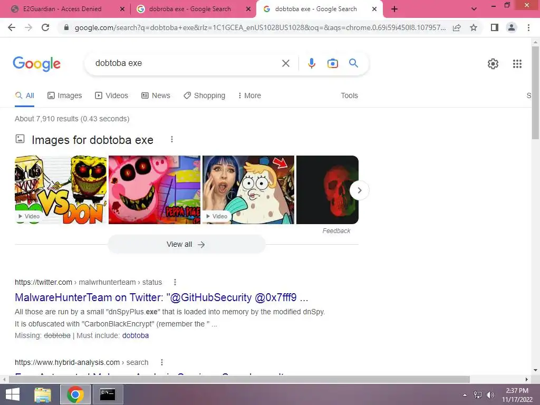Select the URL in the address bar

260,27
